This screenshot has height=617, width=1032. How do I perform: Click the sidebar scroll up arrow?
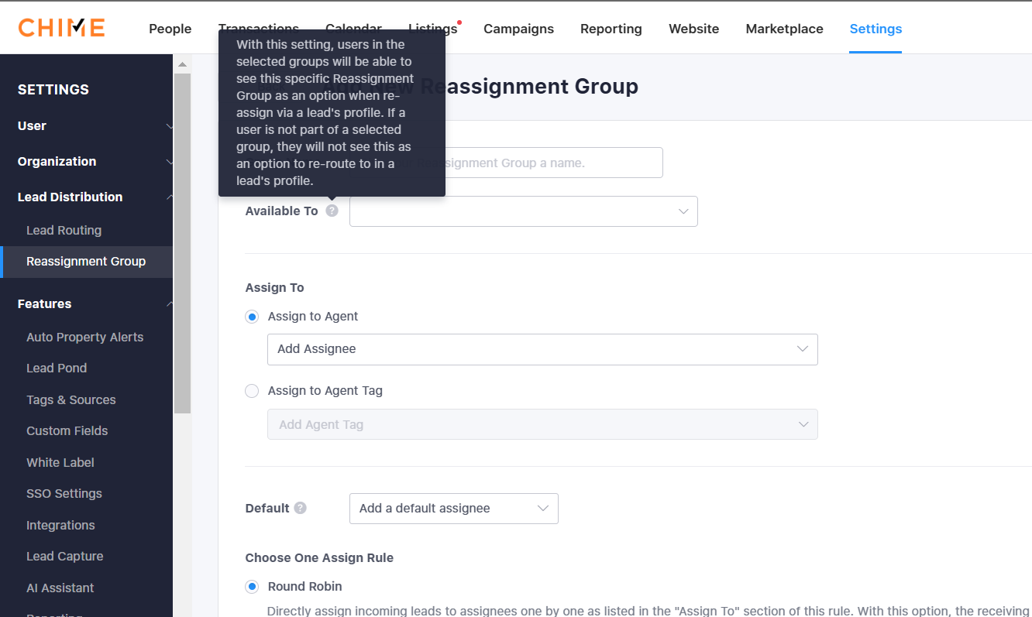pyautogui.click(x=182, y=64)
